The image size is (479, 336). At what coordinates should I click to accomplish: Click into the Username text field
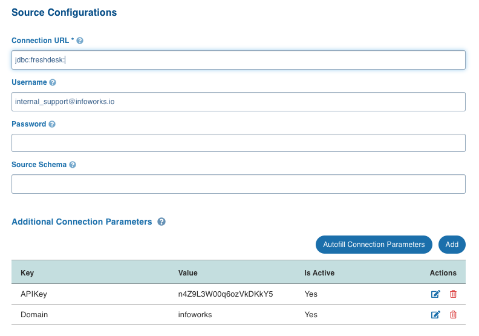point(238,102)
